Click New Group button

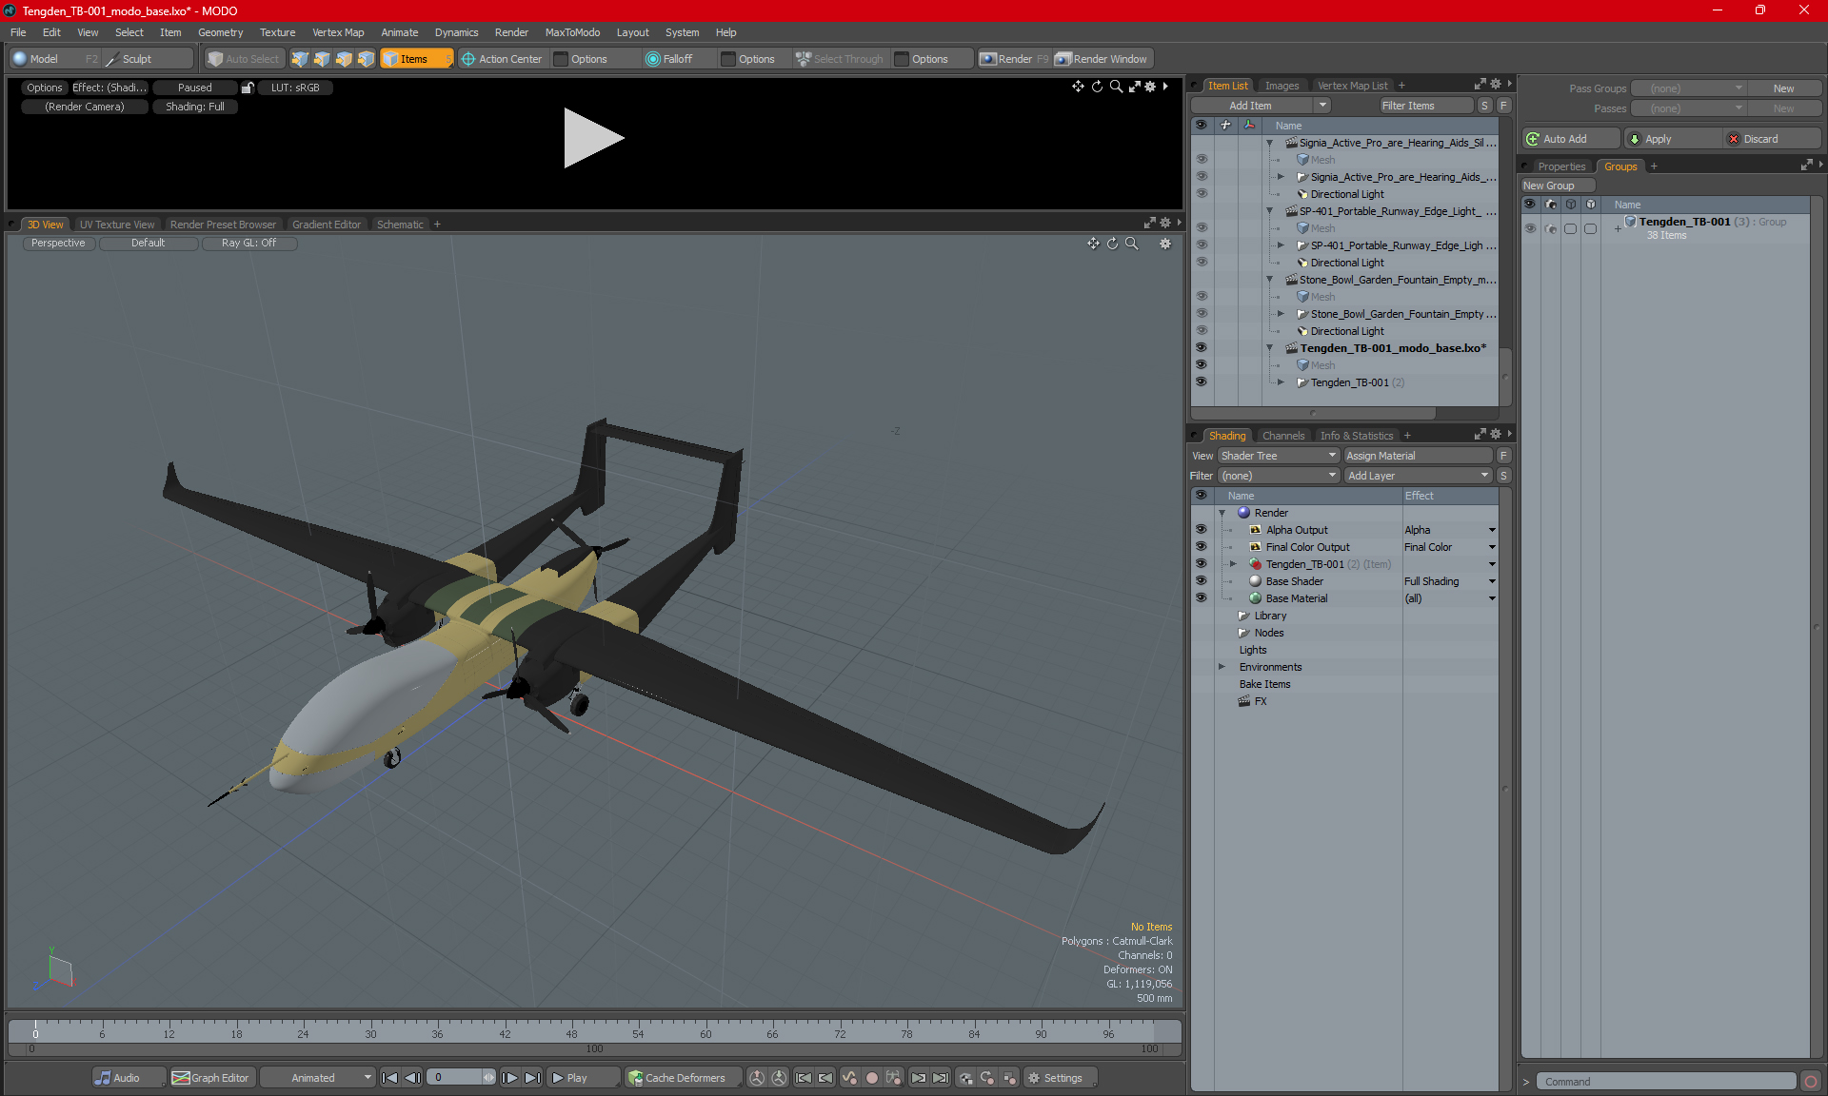point(1558,186)
